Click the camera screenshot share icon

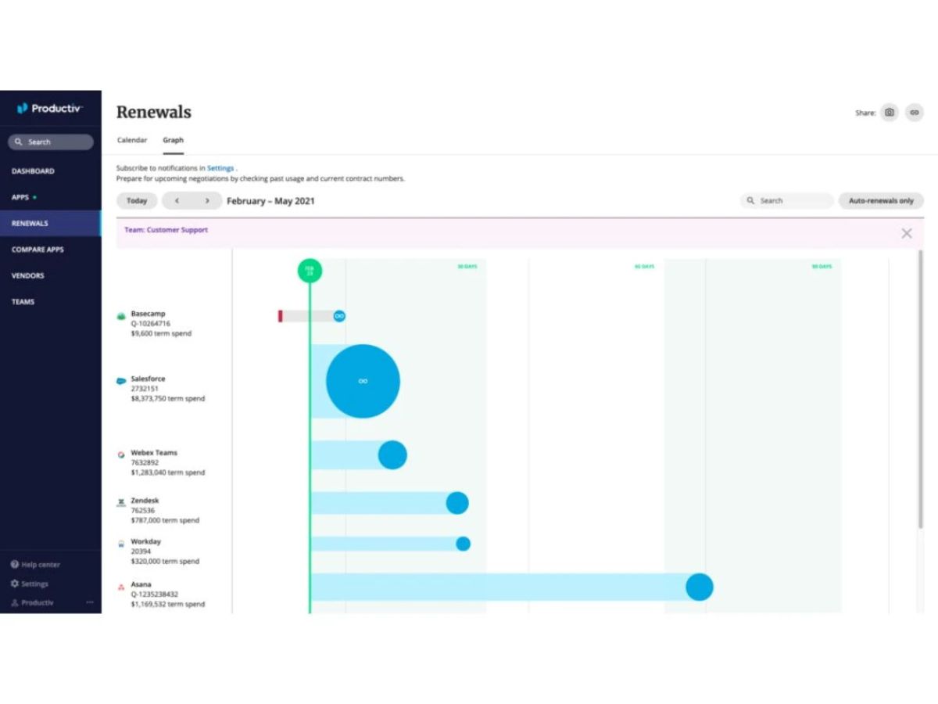(x=890, y=113)
